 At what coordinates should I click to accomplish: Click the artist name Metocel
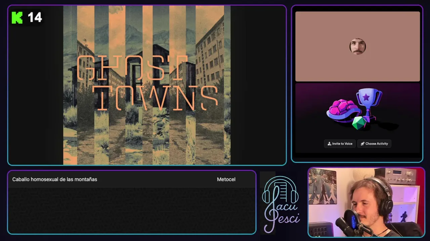tap(226, 179)
